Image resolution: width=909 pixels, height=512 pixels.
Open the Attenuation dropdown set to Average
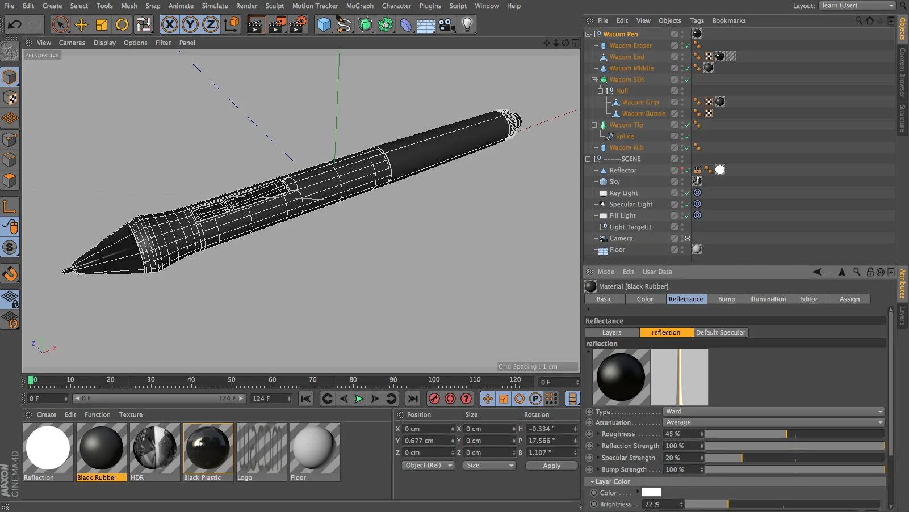pyautogui.click(x=774, y=422)
